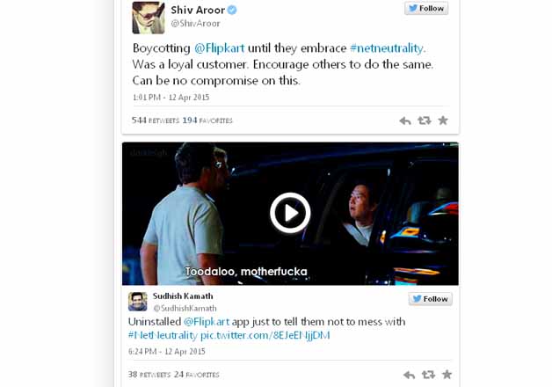Retweet Sudhish Kamath's uninstall tweet

[428, 375]
